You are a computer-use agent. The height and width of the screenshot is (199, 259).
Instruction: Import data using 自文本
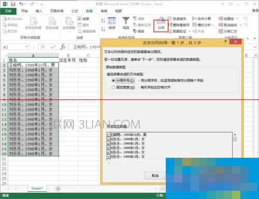click(10, 31)
